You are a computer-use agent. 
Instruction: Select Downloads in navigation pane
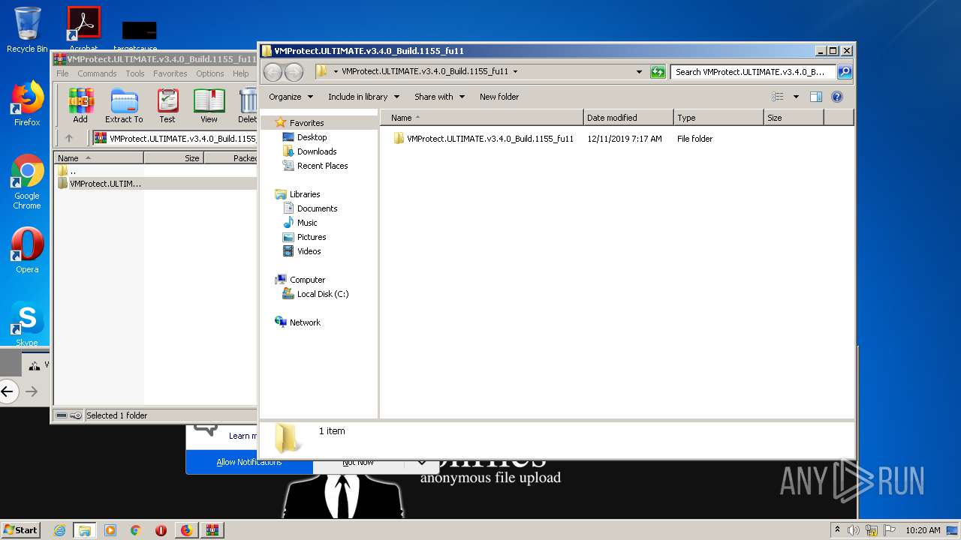tap(317, 151)
